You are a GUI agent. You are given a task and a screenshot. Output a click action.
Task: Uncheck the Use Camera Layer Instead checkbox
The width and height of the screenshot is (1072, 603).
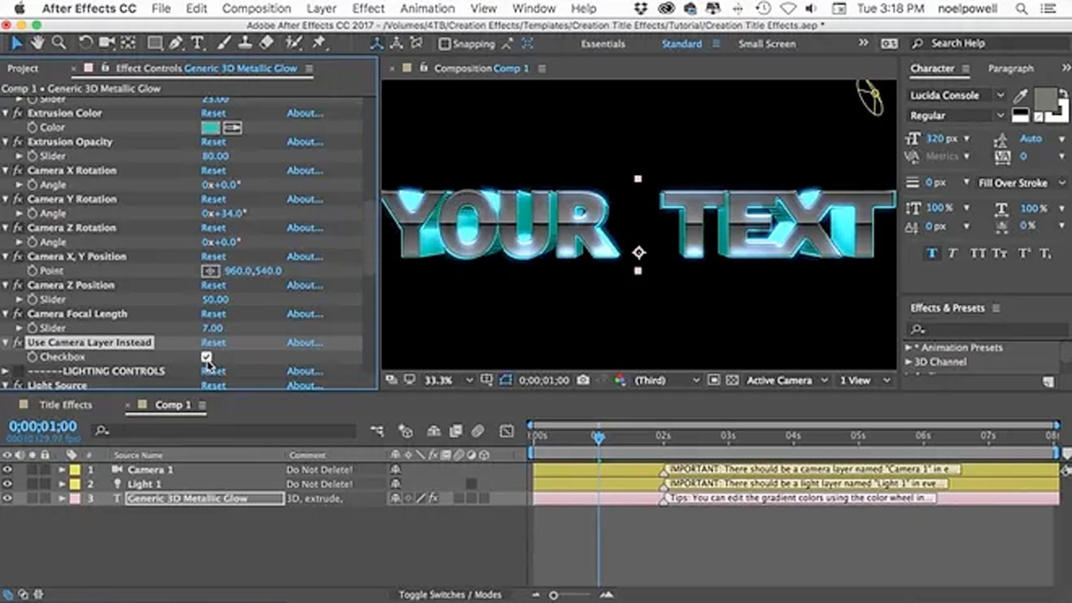coord(206,357)
